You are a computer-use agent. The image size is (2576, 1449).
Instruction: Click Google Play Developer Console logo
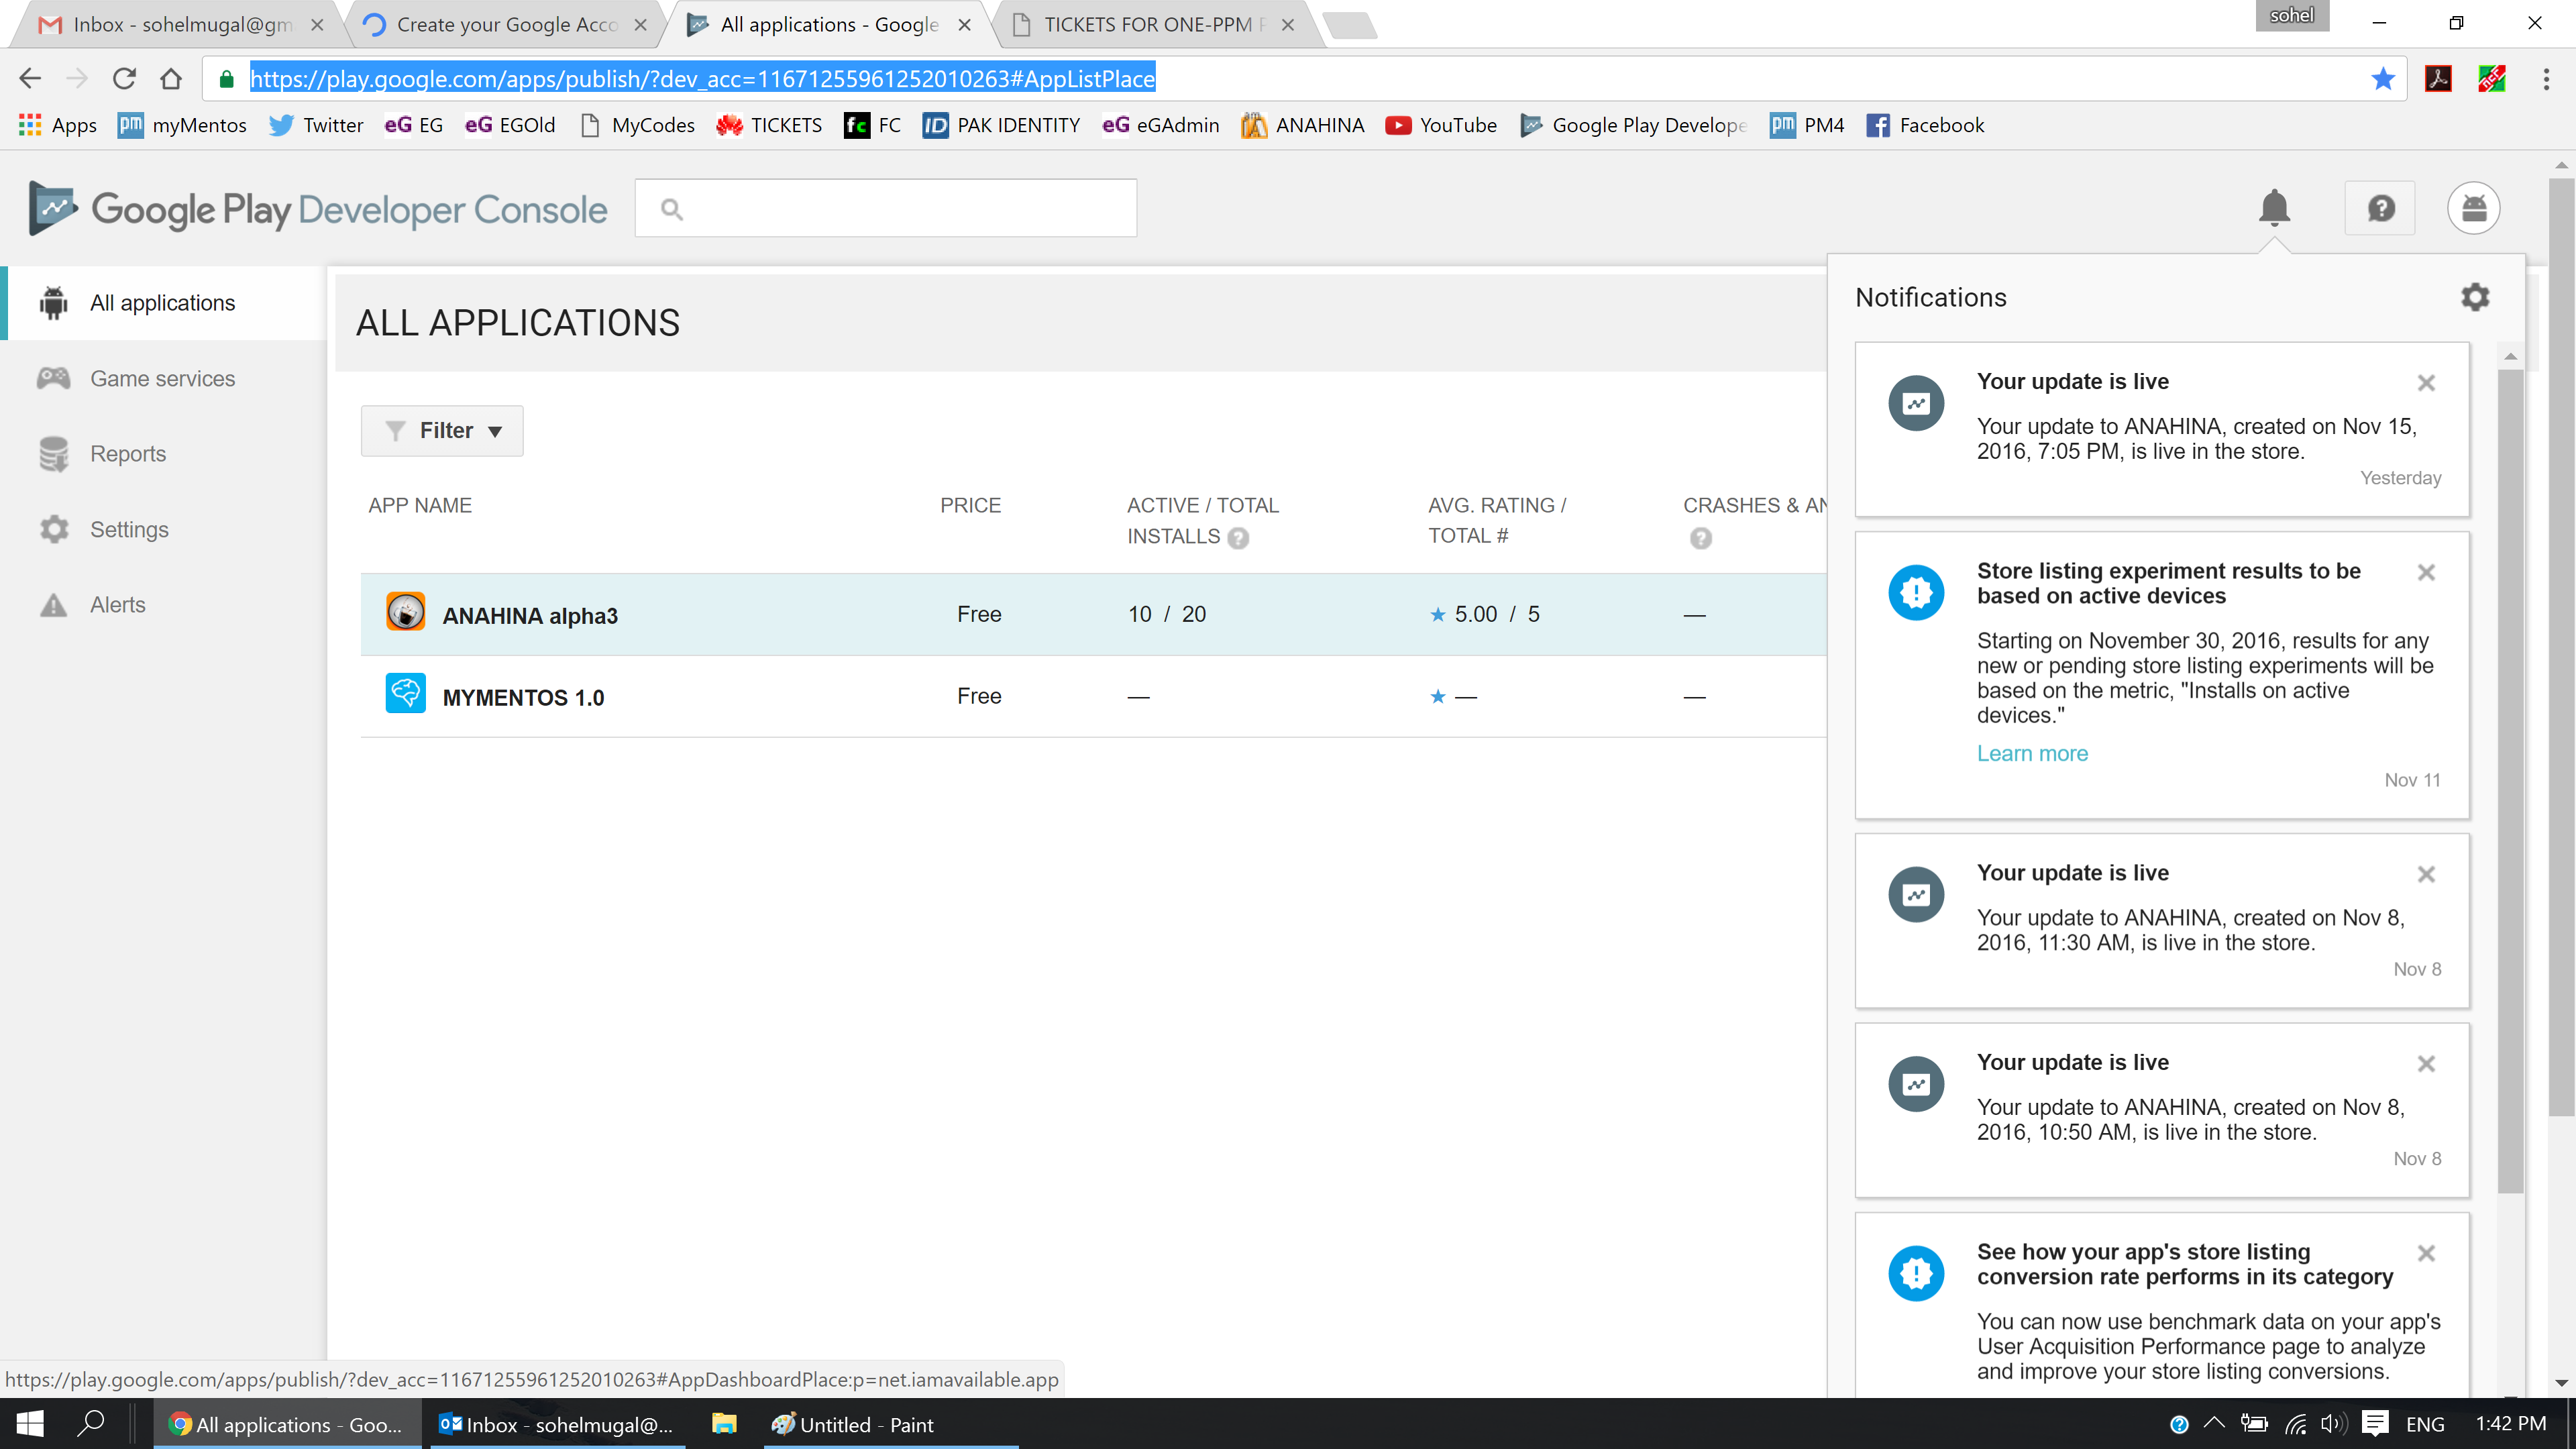pyautogui.click(x=318, y=209)
